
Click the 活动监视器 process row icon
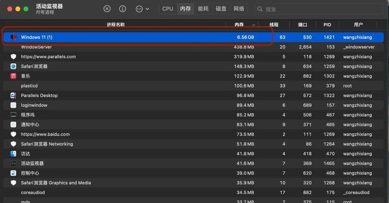[x=13, y=163]
